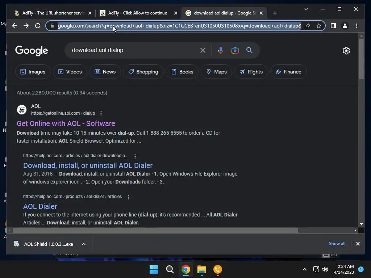Click the AOL site favicon
The width and height of the screenshot is (371, 278).
(x=22, y=110)
